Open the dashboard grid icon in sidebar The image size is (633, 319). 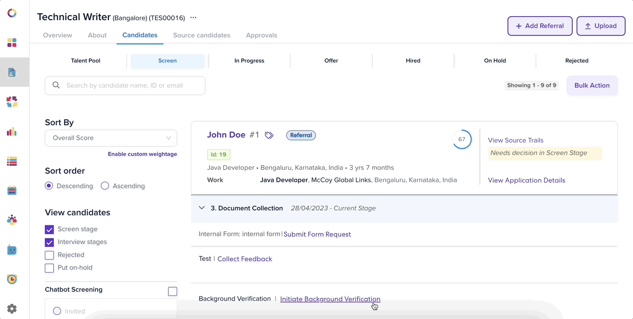click(12, 43)
